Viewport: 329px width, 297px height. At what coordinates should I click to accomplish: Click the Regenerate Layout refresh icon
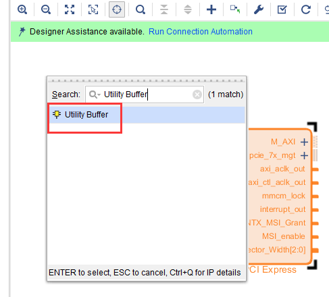pos(306,9)
